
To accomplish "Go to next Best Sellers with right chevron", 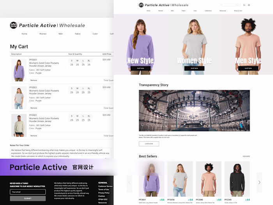I will pos(259,182).
